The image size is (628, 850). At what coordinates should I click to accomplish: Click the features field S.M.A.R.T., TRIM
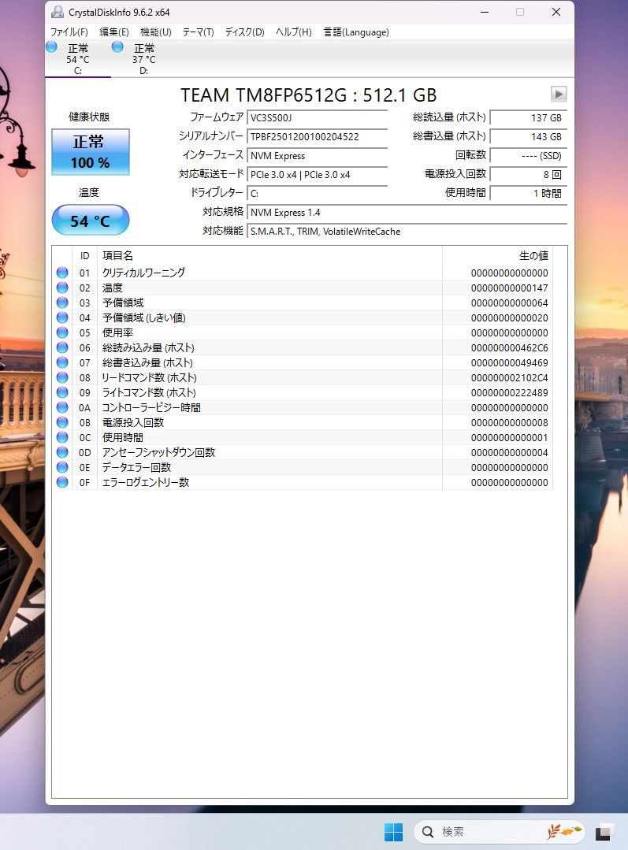tap(407, 232)
